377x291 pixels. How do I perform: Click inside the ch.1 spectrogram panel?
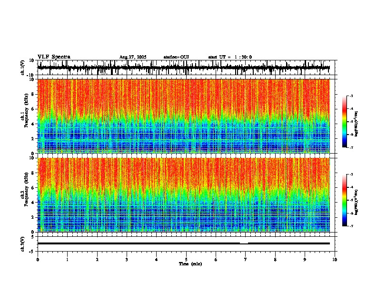[183, 116]
